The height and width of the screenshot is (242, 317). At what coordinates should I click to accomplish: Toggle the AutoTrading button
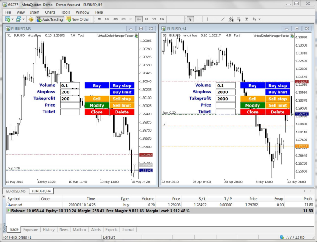50,19
